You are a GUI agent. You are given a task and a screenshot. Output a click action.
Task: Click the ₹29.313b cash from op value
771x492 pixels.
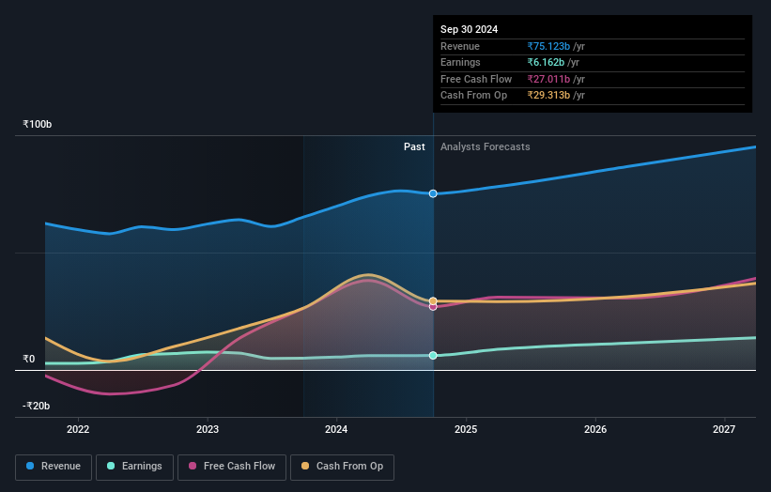[x=548, y=96]
